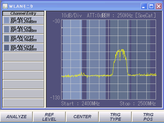Click the Start 2400MHz frequency label
The image size is (164, 123).
point(80,103)
